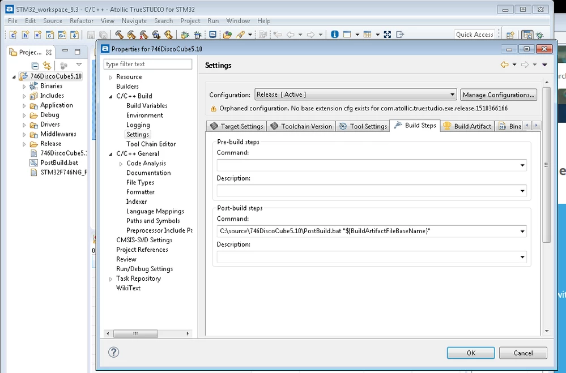Image resolution: width=566 pixels, height=373 pixels.
Task: Select CMSIS-SVD Settings in the tree
Action: [144, 240]
